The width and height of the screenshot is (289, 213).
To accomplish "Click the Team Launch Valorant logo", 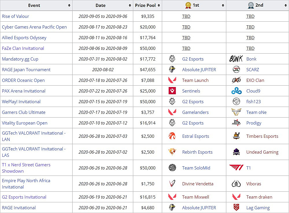I will point(172,80).
